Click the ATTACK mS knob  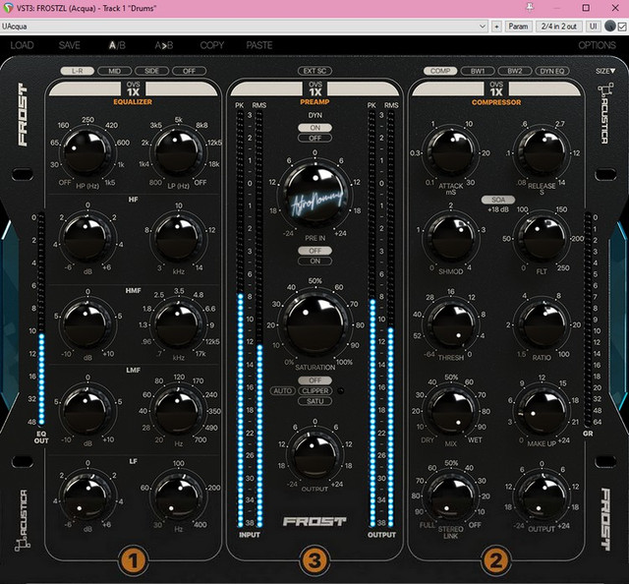click(x=451, y=153)
